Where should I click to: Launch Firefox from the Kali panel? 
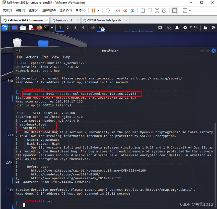coord(39,28)
